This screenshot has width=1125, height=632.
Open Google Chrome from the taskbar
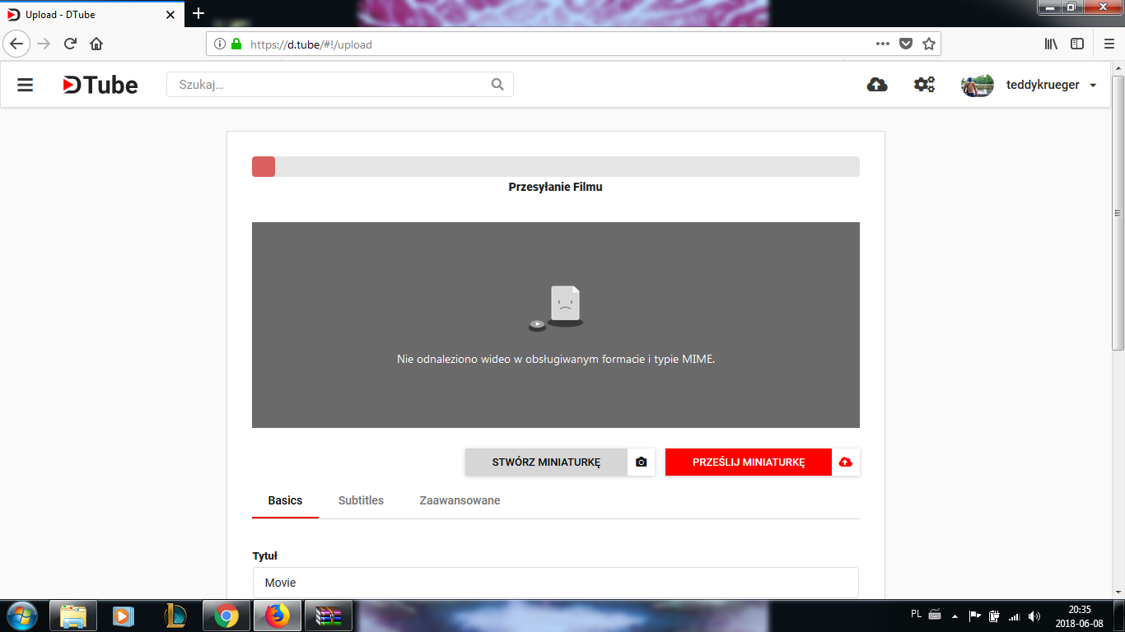click(226, 616)
